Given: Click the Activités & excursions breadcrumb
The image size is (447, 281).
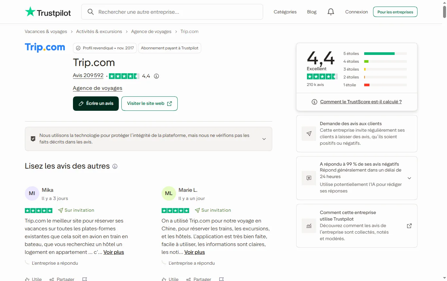Looking at the screenshot, I should coord(99,32).
